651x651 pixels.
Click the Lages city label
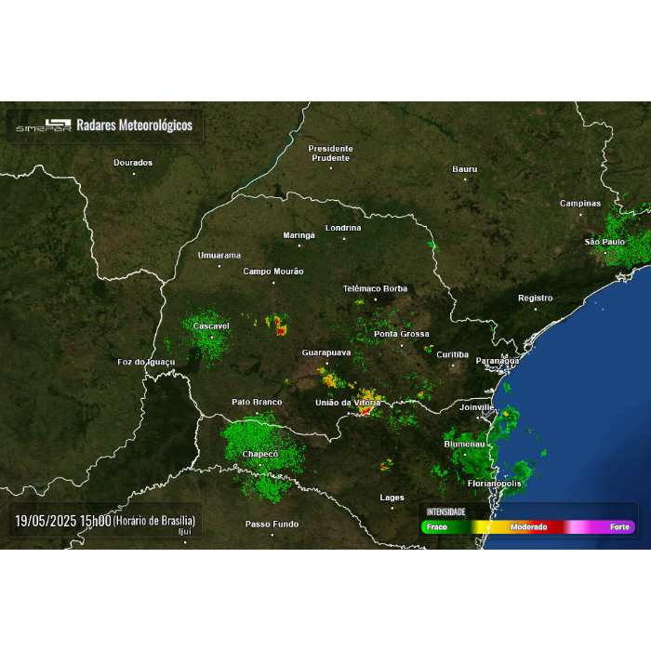[x=392, y=498]
